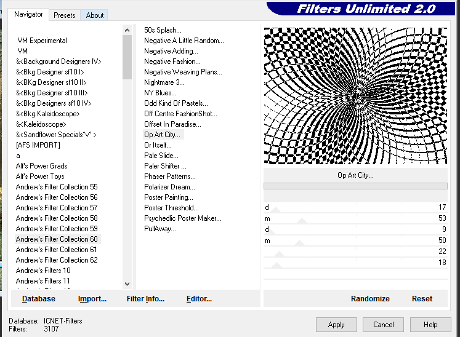Select Andrew's Filter Collection 61 category
Screen dimensions: 460x337
click(x=57, y=250)
